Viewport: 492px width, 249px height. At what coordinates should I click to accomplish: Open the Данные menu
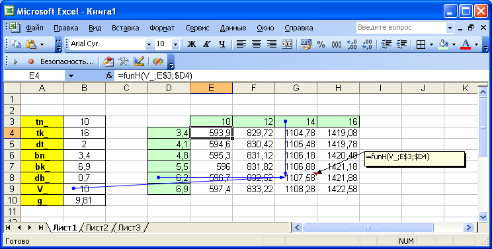[x=233, y=28]
